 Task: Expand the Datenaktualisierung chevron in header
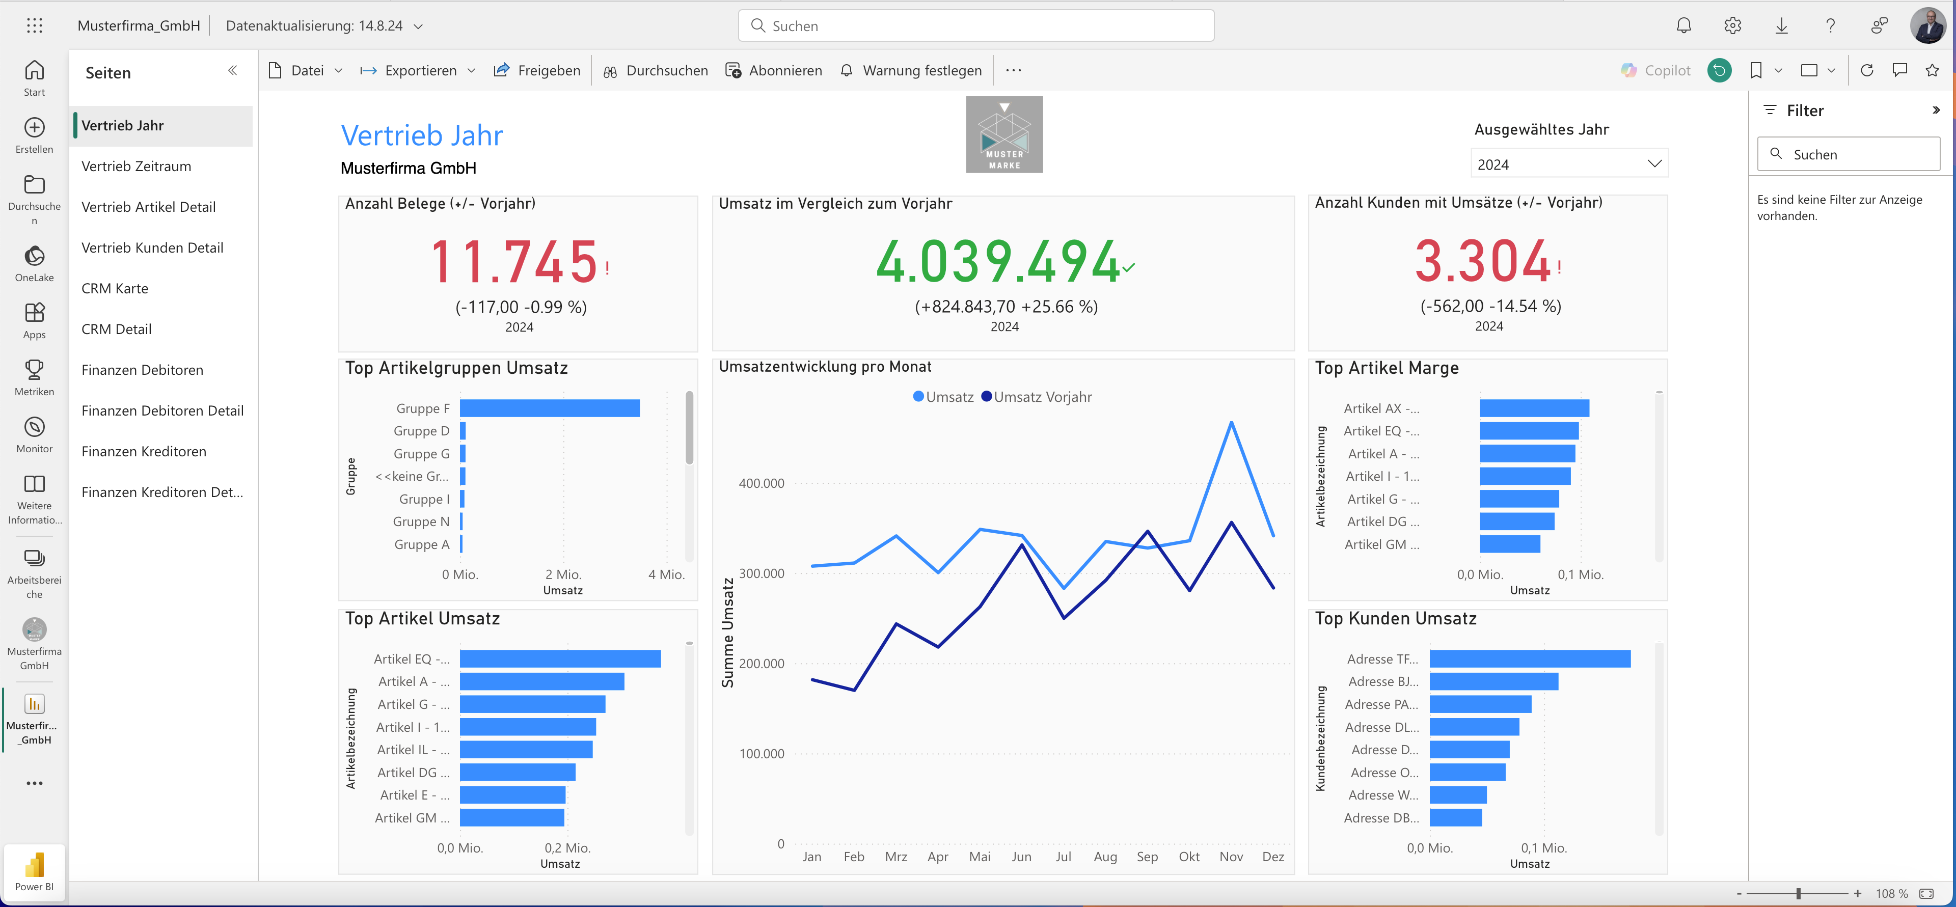418,26
